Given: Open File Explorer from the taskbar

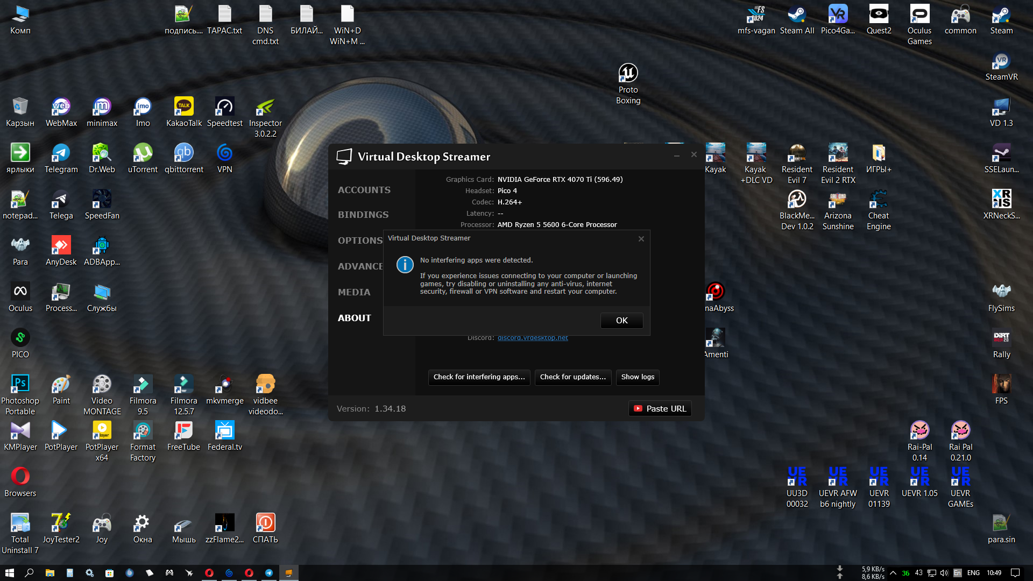Looking at the screenshot, I should (49, 573).
